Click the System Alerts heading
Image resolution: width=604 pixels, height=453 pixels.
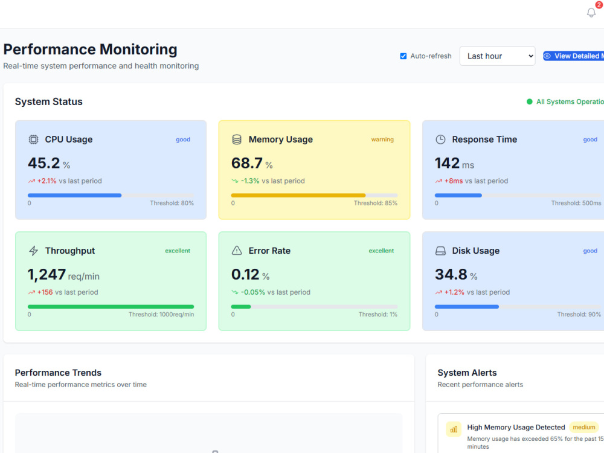(x=467, y=373)
